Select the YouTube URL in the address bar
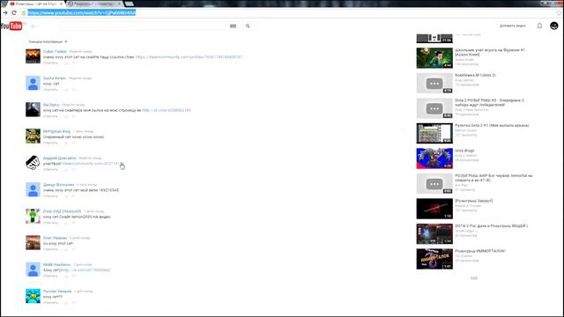The image size is (564, 317). [82, 12]
